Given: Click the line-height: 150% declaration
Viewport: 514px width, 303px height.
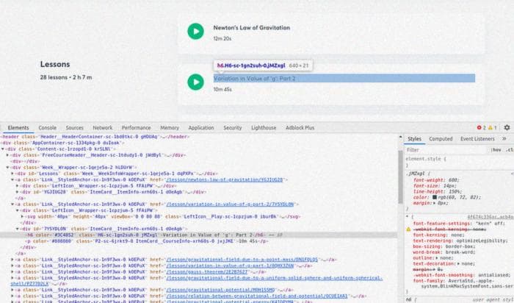Looking at the screenshot, I should (x=438, y=192).
